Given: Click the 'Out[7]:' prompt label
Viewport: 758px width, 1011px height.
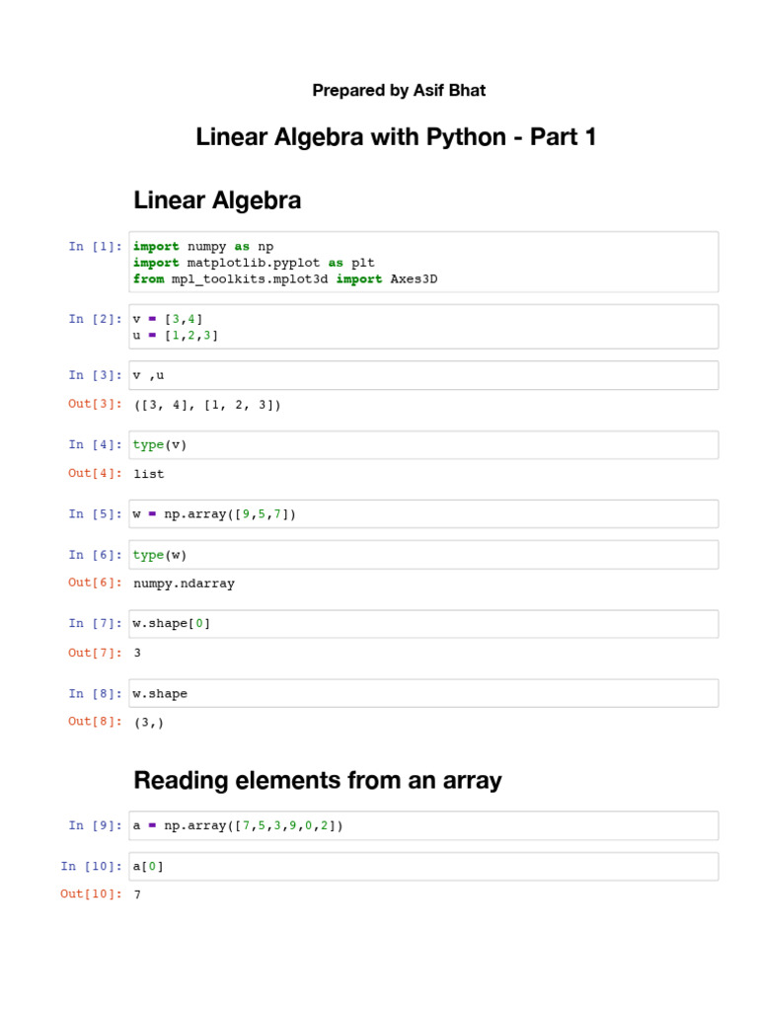Looking at the screenshot, I should pyautogui.click(x=96, y=653).
